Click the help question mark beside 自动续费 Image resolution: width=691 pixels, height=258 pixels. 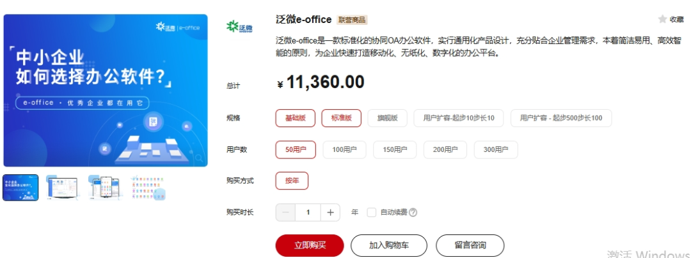tap(413, 212)
